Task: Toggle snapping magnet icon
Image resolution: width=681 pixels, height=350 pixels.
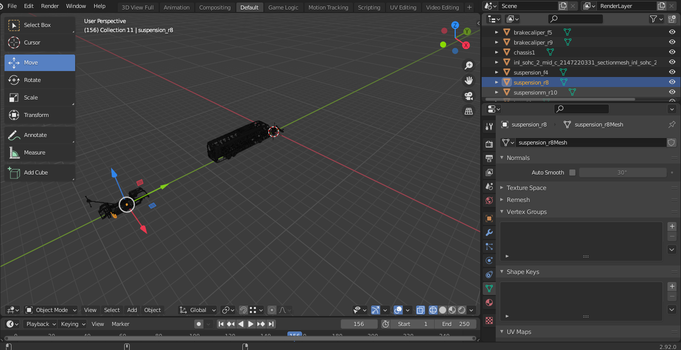Action: (x=243, y=310)
